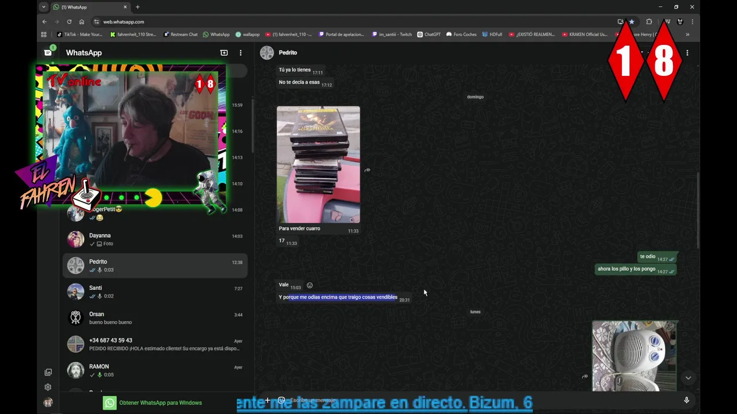Open the fan heater photo thumbnail
This screenshot has width=737, height=414.
pos(634,356)
